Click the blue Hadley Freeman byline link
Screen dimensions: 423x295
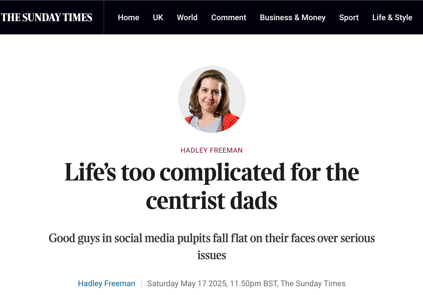106,283
